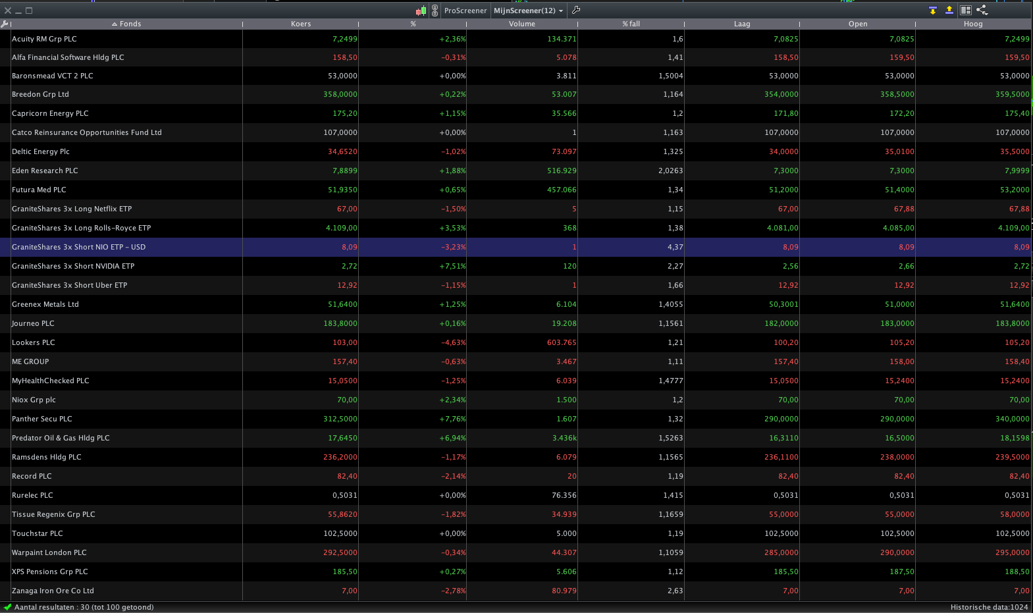The height and width of the screenshot is (613, 1033).
Task: Select the Niox Grp plc row
Action: tap(516, 400)
